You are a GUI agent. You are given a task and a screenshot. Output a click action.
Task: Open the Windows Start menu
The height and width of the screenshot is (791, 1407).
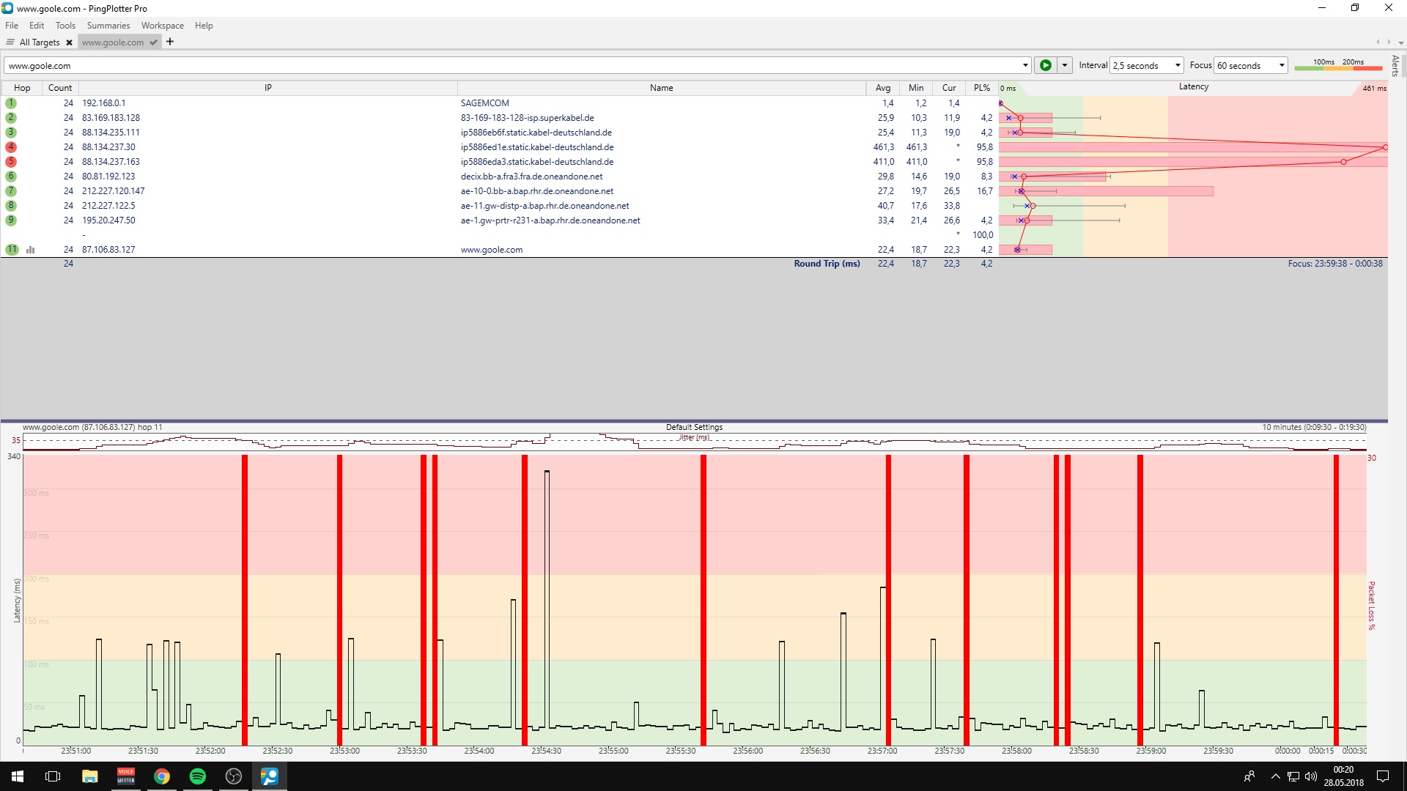pos(18,776)
